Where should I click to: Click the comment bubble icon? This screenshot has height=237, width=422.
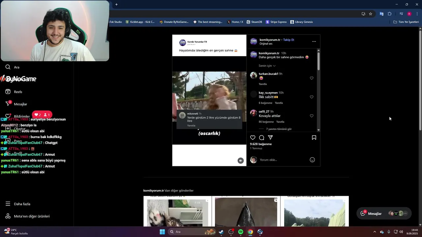(261, 138)
